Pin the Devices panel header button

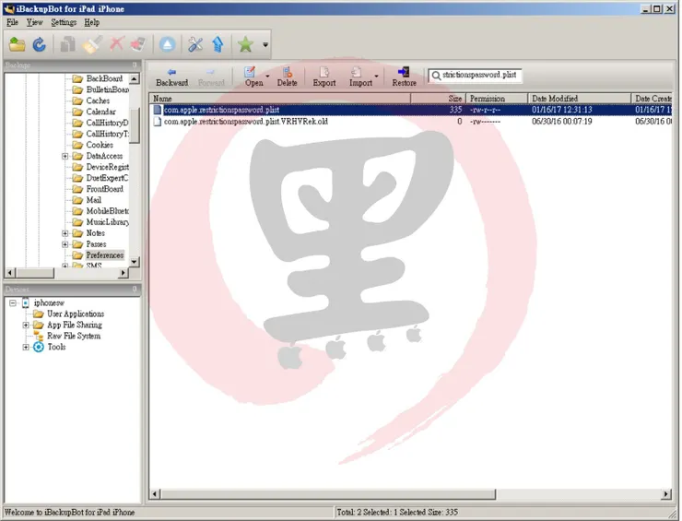(x=135, y=289)
